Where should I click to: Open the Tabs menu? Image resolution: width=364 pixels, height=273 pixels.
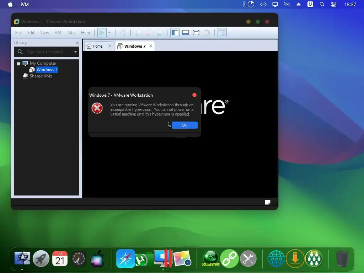[x=71, y=33]
